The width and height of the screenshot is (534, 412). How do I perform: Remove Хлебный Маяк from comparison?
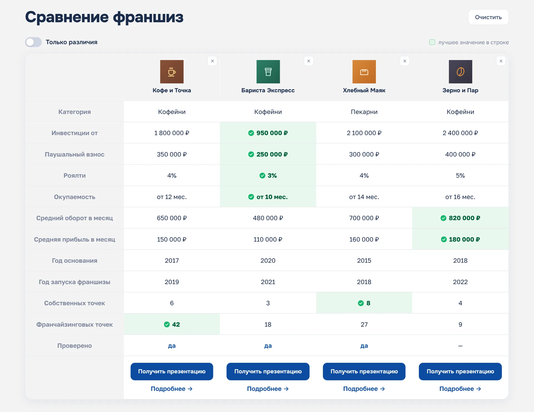[x=405, y=61]
